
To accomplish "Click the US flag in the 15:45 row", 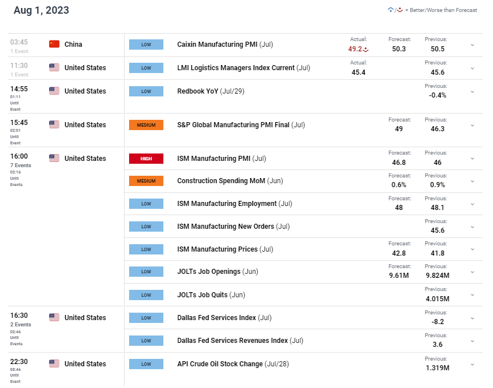I will coord(54,124).
